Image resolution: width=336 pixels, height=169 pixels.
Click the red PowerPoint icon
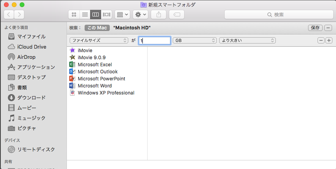tap(72, 78)
